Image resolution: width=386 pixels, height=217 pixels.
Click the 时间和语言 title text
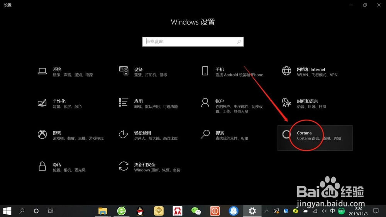307,101
